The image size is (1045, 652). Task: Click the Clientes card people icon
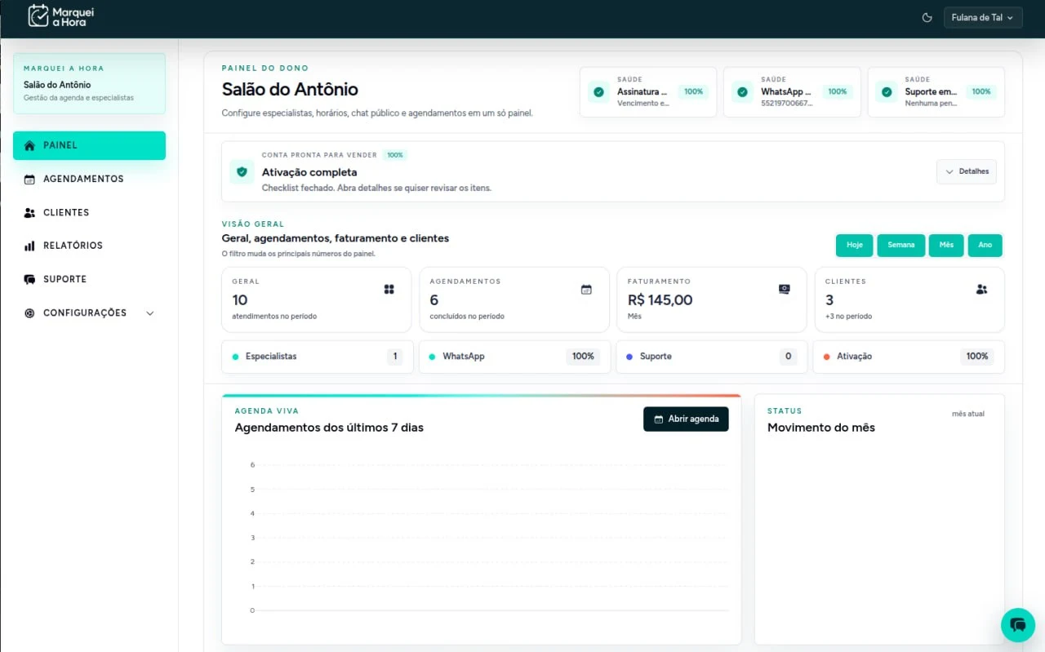[x=981, y=289]
